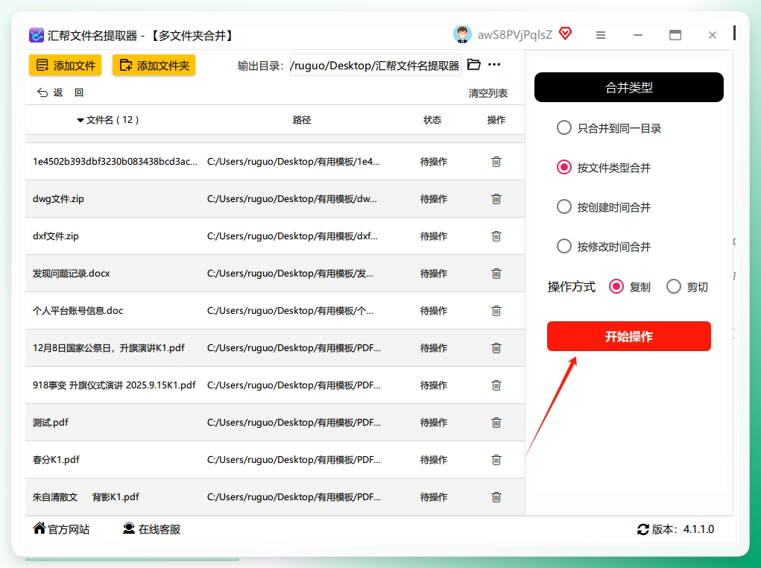This screenshot has width=761, height=568.
Task: Delete 朱自清散文 背影K1.pdf via trash icon
Action: pyautogui.click(x=496, y=497)
